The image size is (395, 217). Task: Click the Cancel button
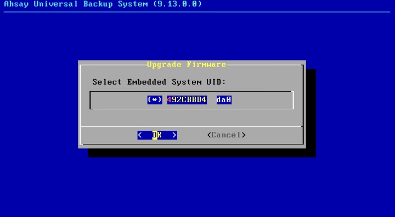[226, 135]
